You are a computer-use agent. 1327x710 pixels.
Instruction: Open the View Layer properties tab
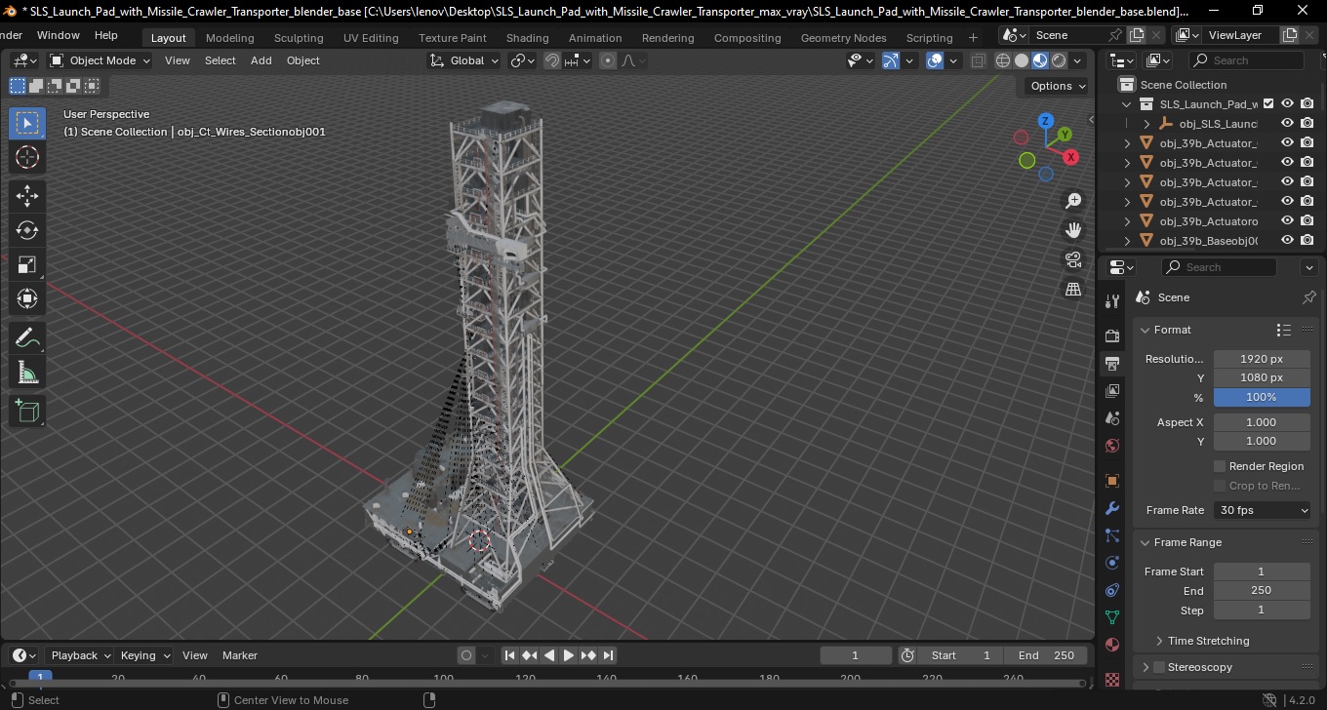[x=1112, y=391]
